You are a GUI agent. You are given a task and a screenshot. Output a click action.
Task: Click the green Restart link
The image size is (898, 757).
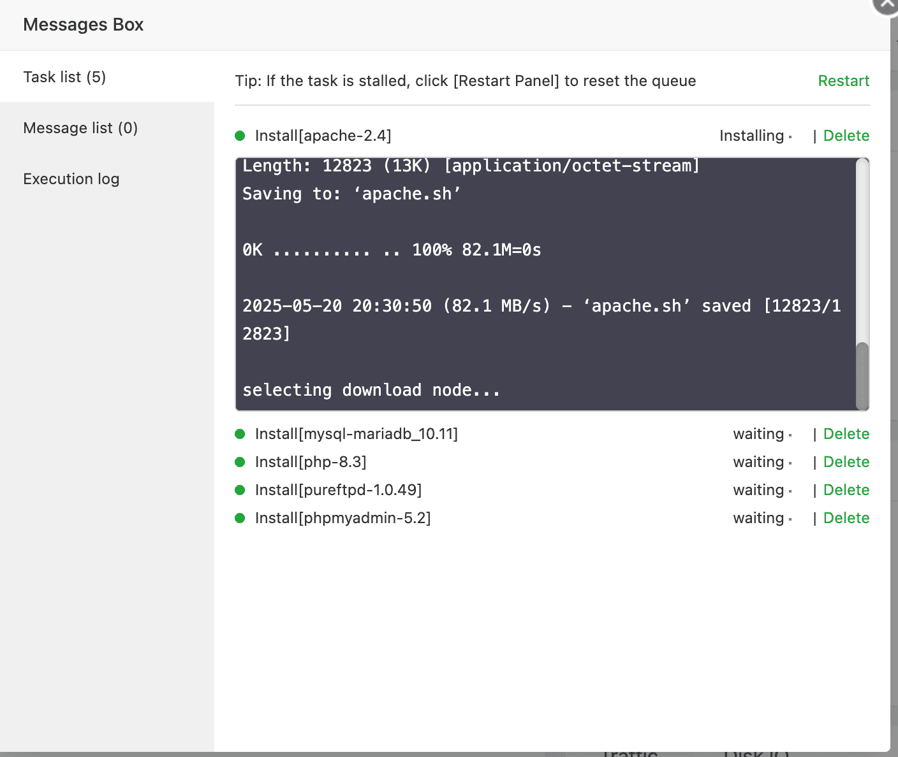coord(843,81)
